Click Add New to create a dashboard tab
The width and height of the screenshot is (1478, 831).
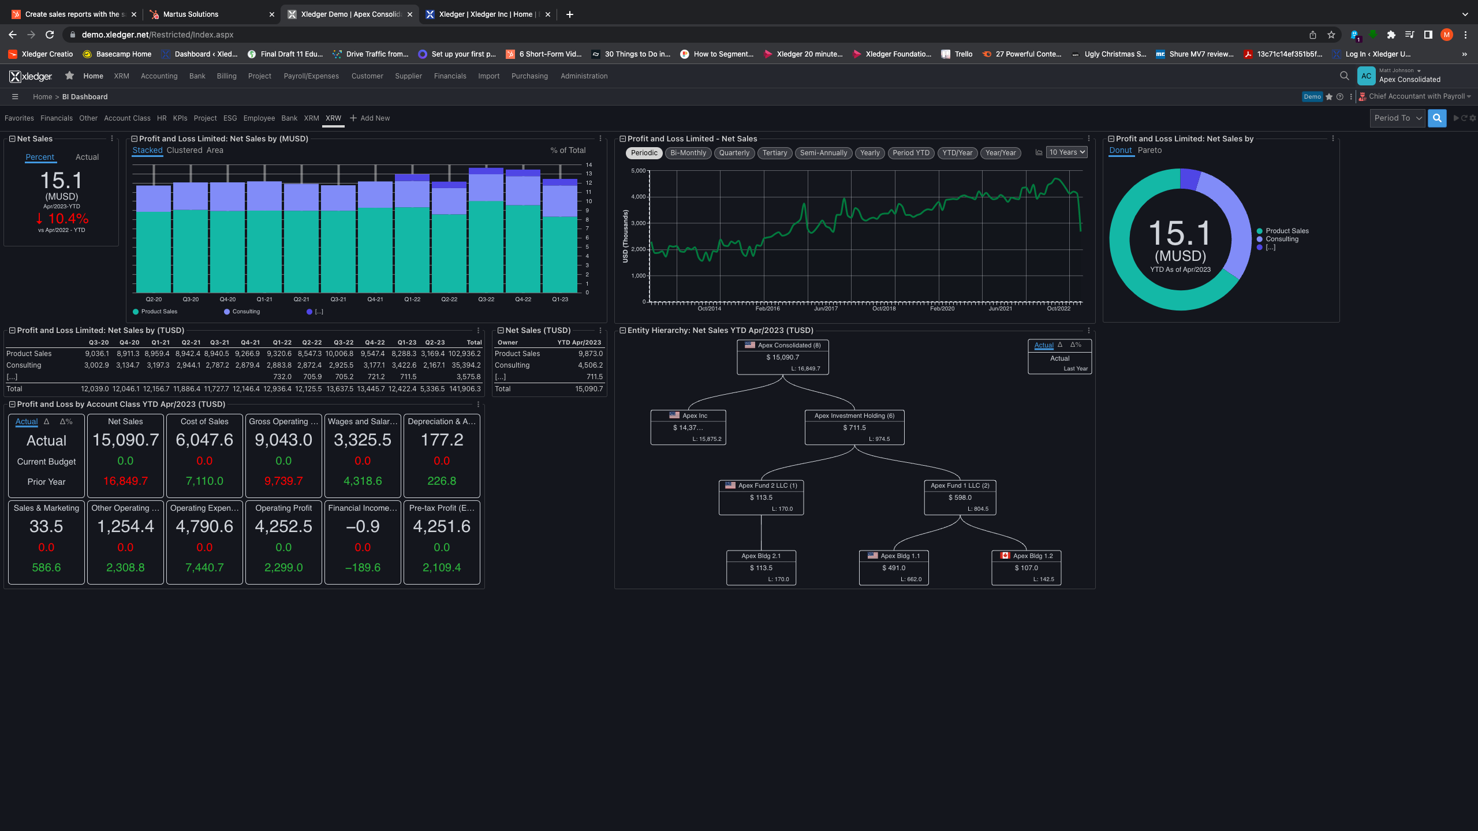375,118
